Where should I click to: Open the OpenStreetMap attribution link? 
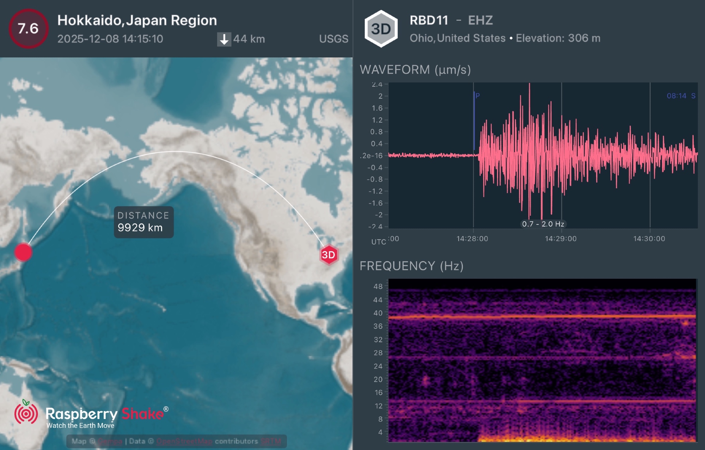click(x=184, y=441)
